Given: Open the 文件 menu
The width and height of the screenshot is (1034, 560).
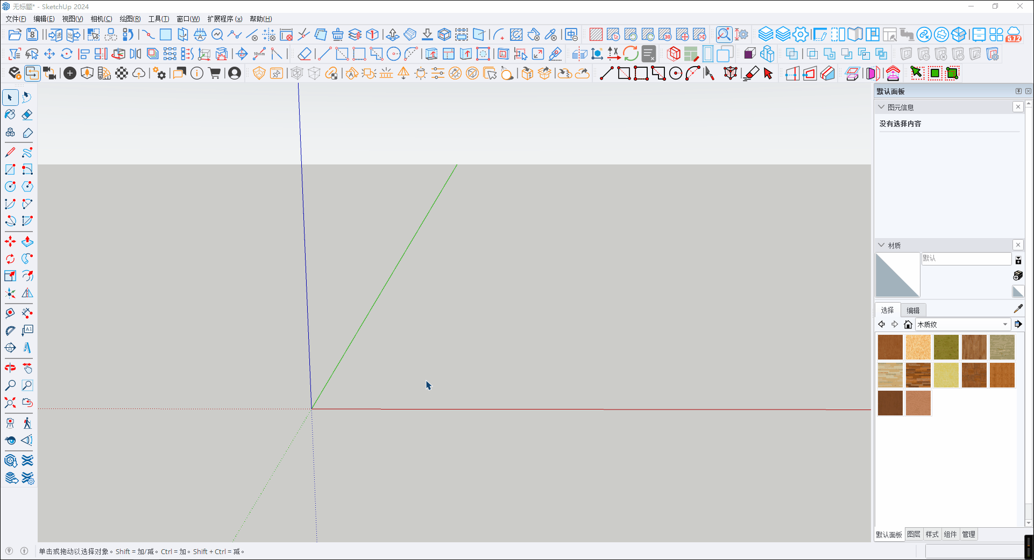Looking at the screenshot, I should pos(16,19).
